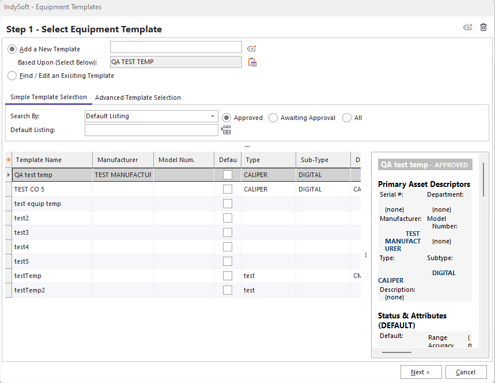Choose the Awaiting Approval radio button
This screenshot has height=383, width=495.
point(273,118)
